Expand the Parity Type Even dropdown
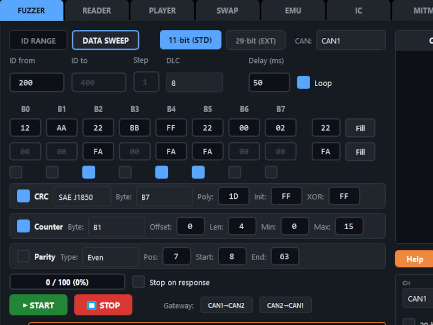433x325 pixels. tap(110, 257)
